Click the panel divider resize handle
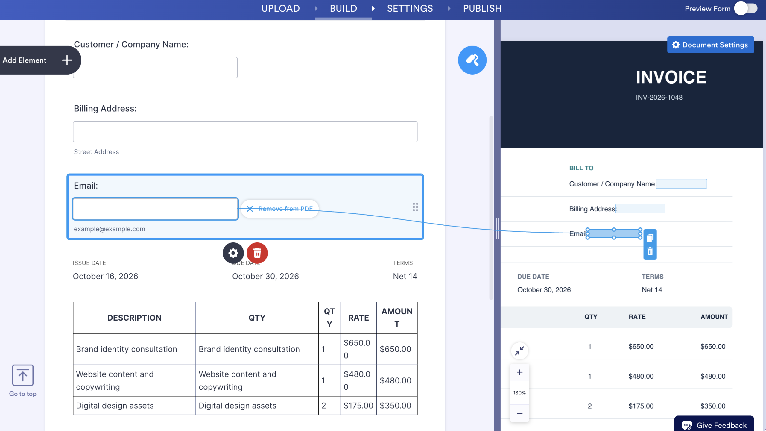The width and height of the screenshot is (766, 431). pos(497,228)
